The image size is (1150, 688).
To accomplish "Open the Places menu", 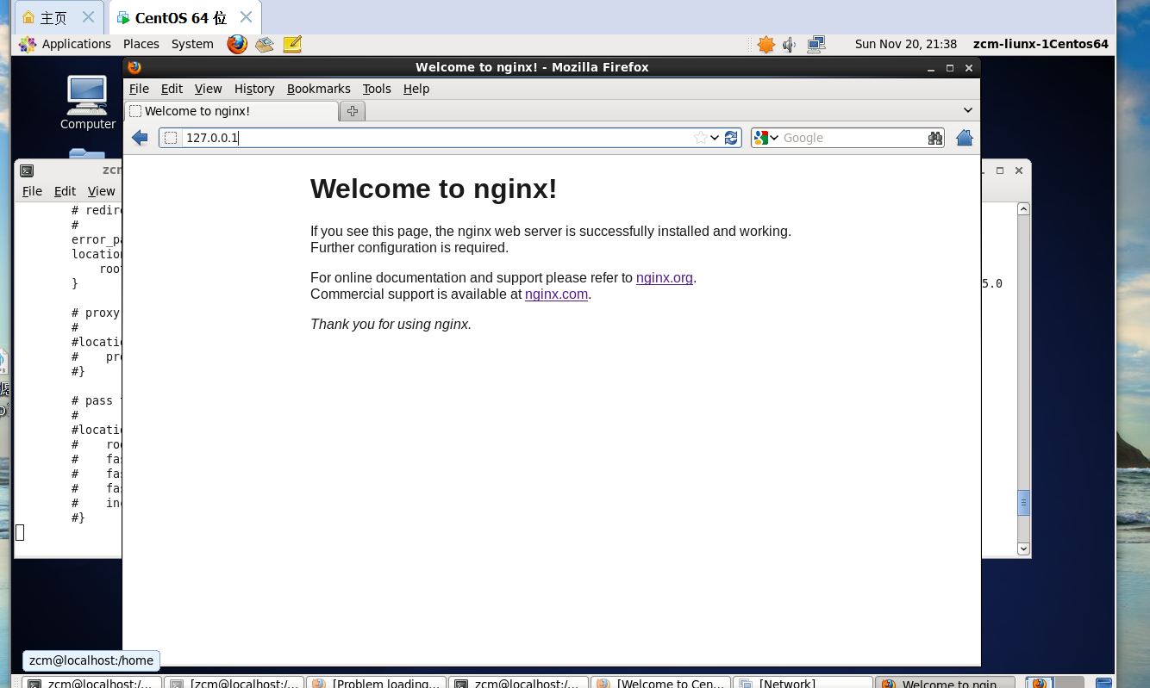I will click(141, 44).
